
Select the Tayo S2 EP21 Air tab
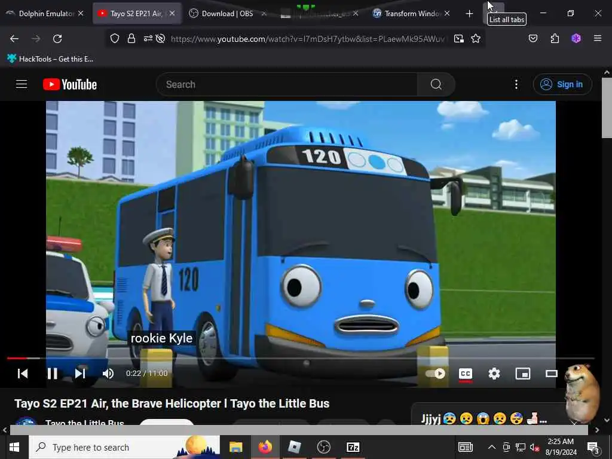pos(136,13)
